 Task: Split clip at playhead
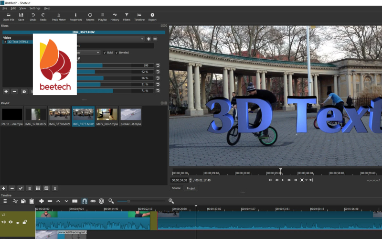[x=75, y=201]
